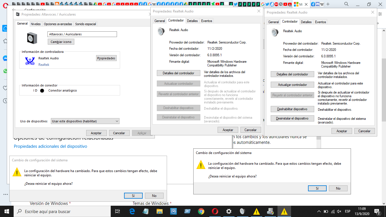Screen dimensions: 386x217
Task: Click Aceptar in middle Realtek dialog
Action: (x=228, y=130)
